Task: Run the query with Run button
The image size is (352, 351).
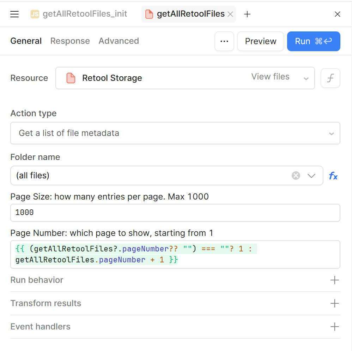Action: (314, 41)
